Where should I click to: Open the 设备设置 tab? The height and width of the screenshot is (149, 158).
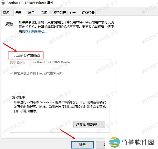(88, 13)
